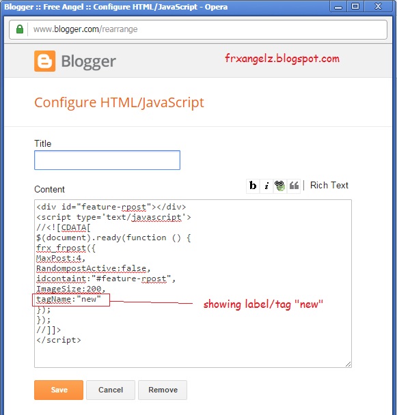The width and height of the screenshot is (397, 415).
Task: Click the ImageSize:200, code line
Action: click(x=71, y=289)
